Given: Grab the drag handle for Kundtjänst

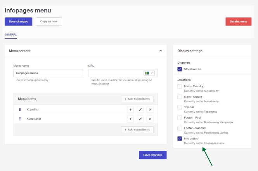Looking at the screenshot, I should tap(20, 119).
